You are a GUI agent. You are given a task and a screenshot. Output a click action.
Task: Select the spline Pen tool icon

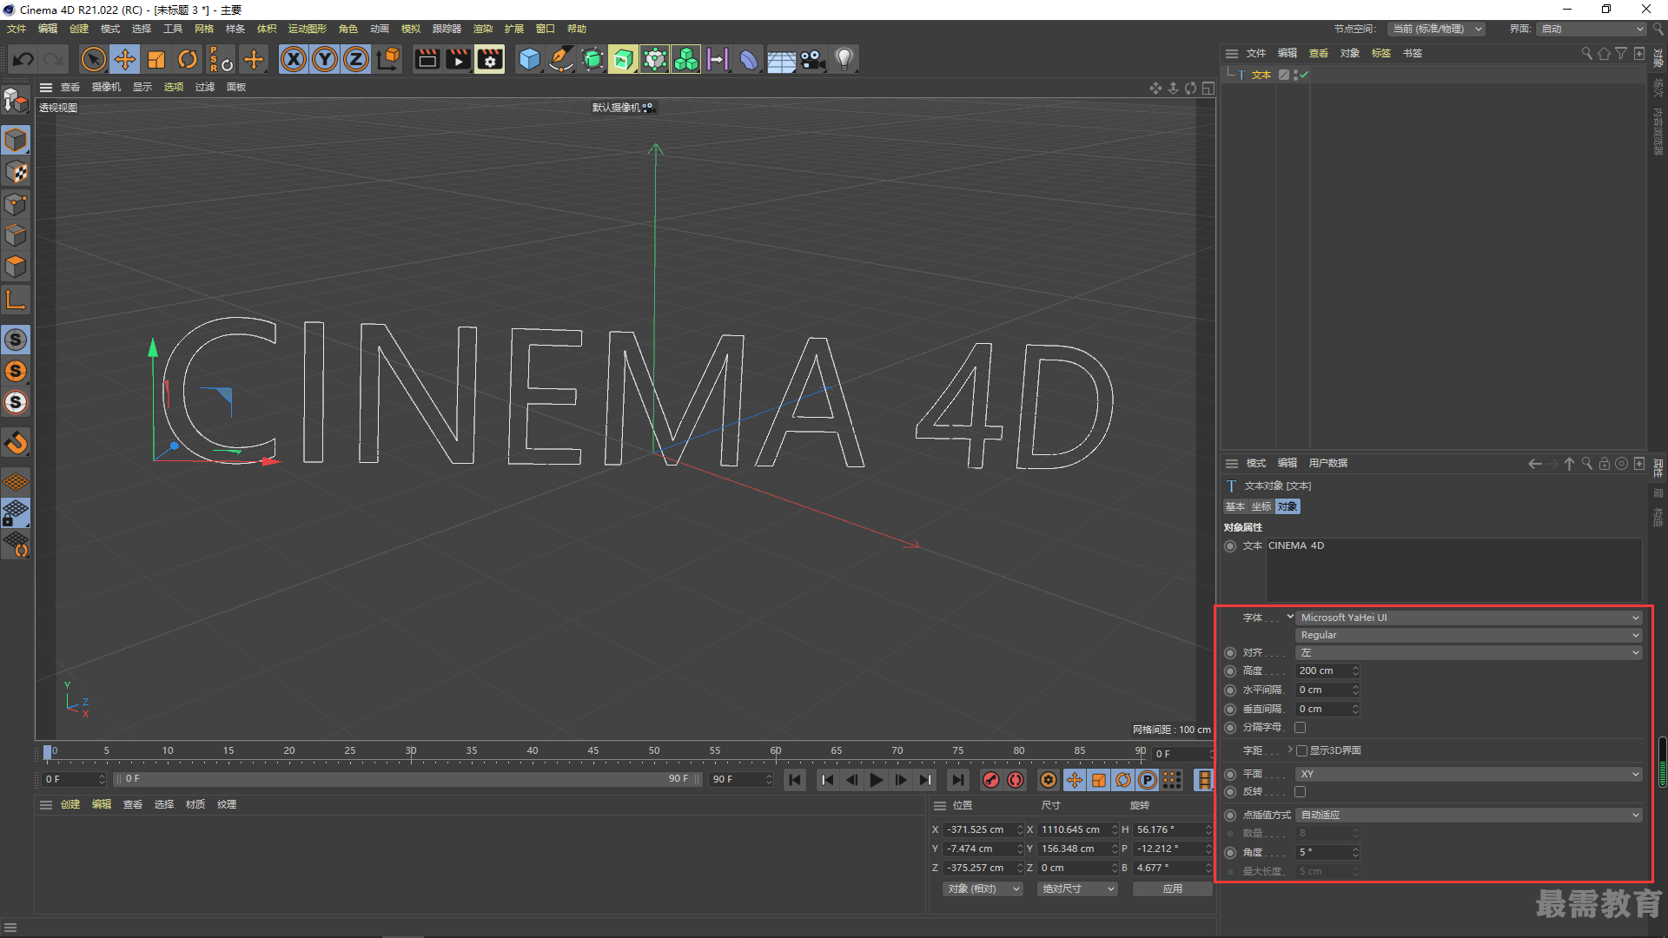coord(561,59)
